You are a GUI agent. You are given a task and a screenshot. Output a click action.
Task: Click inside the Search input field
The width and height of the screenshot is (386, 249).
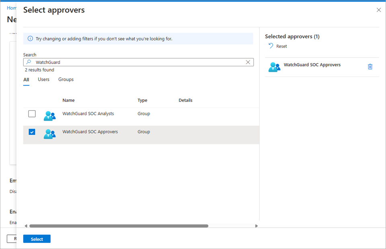[x=121, y=62]
